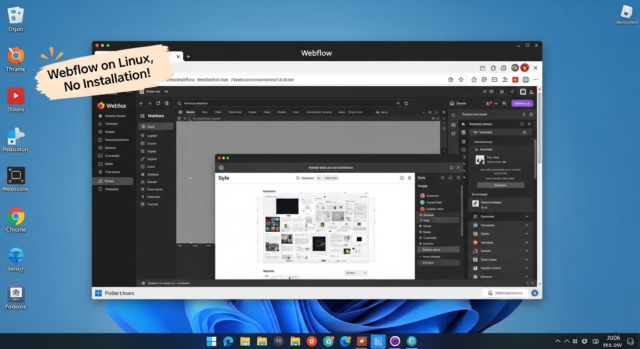Click the gray button in the right panel card

pos(500,185)
